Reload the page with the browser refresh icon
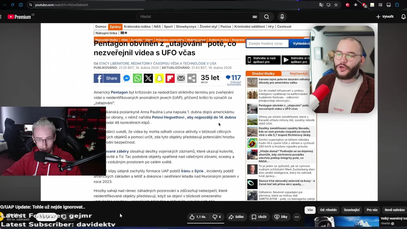Viewport: 407px width, 229px height. tap(12, 5)
